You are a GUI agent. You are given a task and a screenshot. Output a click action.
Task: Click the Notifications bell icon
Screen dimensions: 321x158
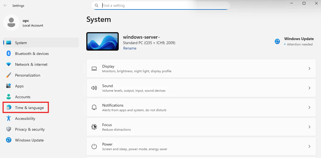[x=94, y=107]
